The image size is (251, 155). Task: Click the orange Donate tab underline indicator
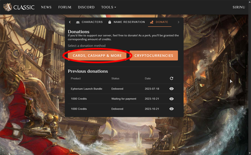point(159,26)
